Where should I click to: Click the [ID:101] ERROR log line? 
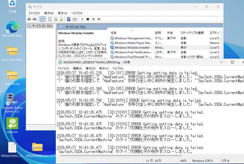coord(127,73)
